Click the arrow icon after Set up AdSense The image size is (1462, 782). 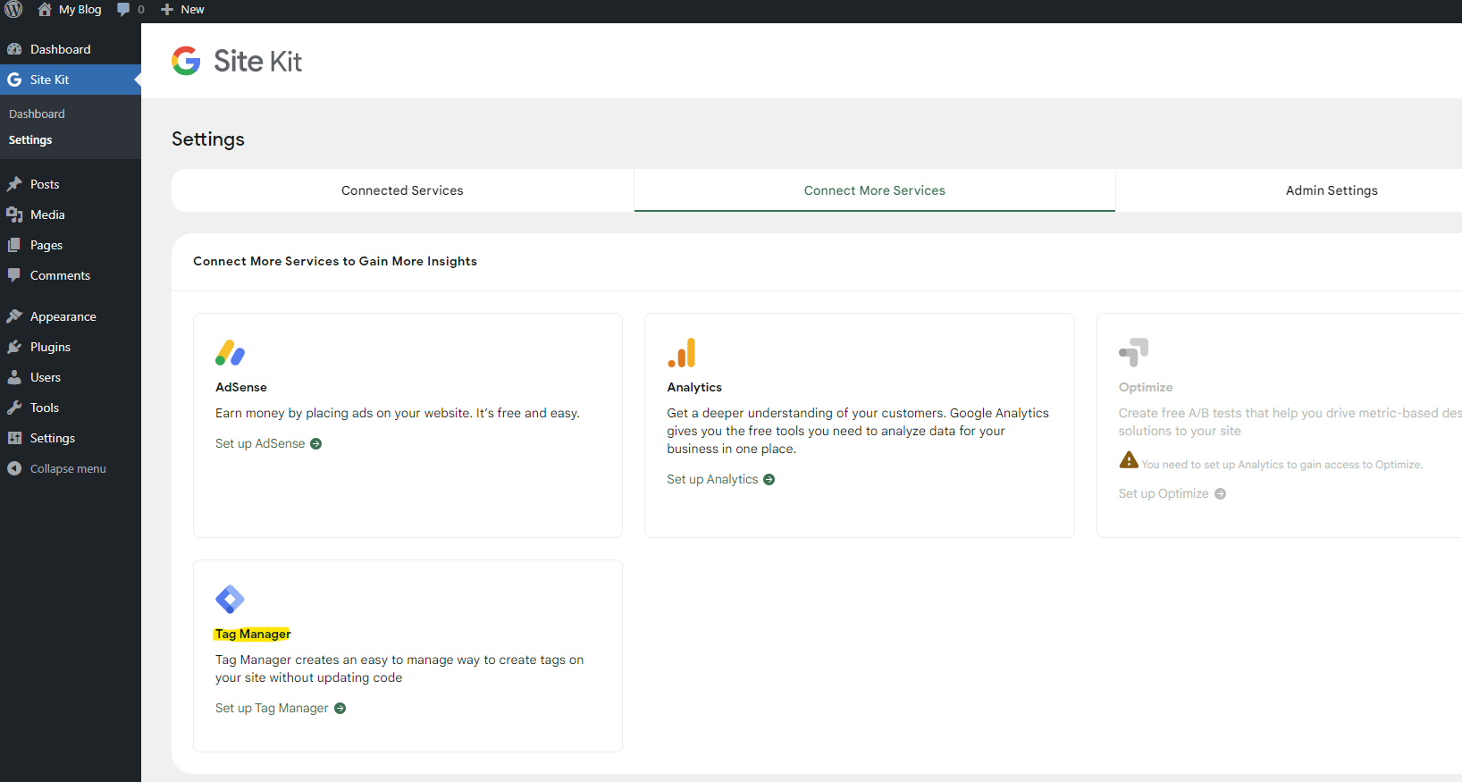(x=315, y=444)
